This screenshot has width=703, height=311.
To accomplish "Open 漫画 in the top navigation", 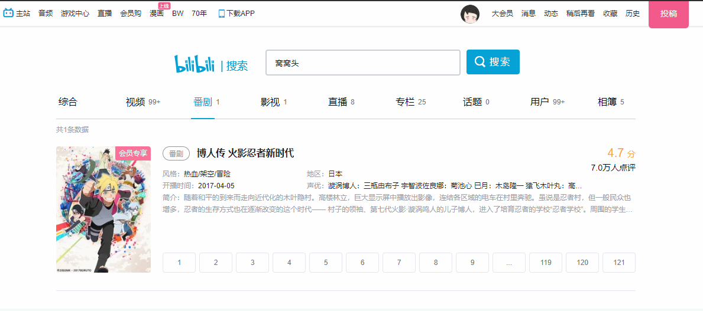I will tap(157, 14).
